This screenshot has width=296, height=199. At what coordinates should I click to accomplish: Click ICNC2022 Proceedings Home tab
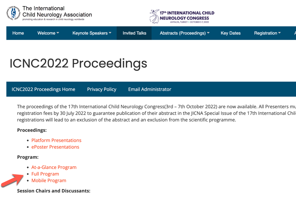[43, 89]
